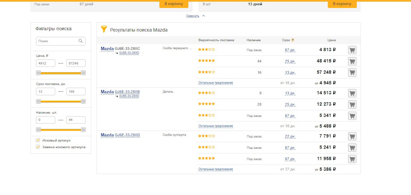Expand Остальные предложения for GJ6E-33-29XC
Image resolution: width=411 pixels, height=195 pixels.
click(215, 83)
